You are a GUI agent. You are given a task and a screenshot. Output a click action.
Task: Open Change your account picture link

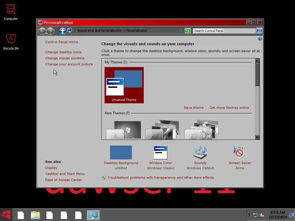click(x=69, y=64)
